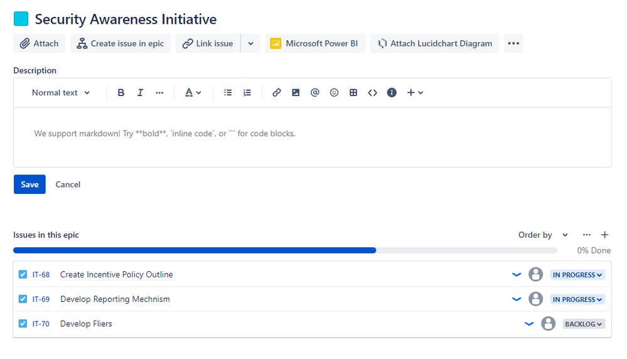Click priority icon for IT-68
Viewport: 627px width, 359px height.
(x=517, y=275)
